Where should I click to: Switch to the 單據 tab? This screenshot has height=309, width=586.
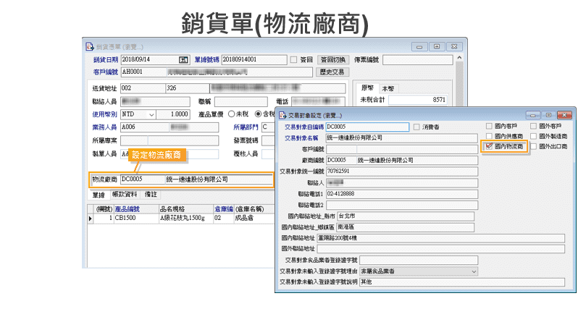click(99, 195)
